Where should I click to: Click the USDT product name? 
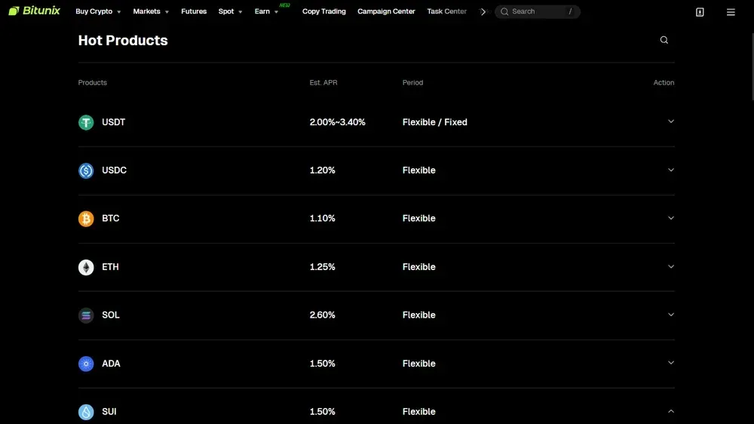click(114, 122)
